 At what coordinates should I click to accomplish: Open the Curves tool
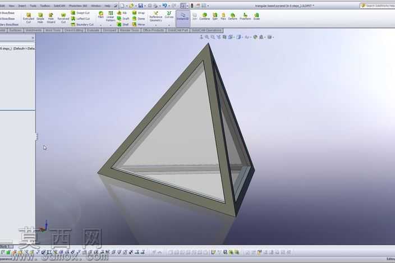[169, 15]
